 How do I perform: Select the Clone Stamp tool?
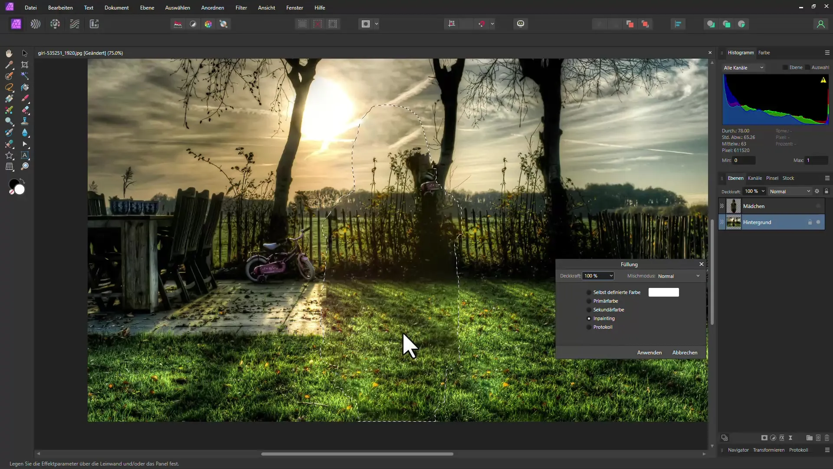(x=25, y=121)
